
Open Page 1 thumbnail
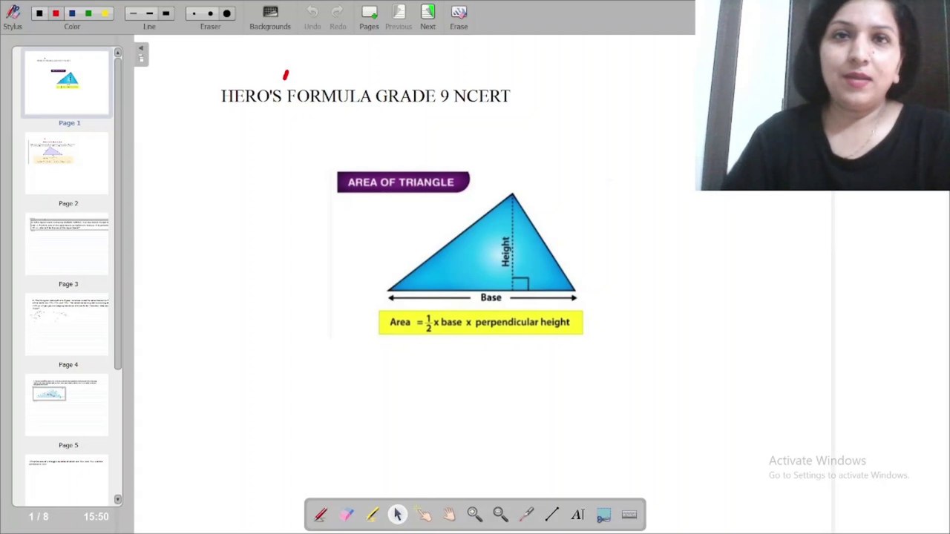(67, 83)
